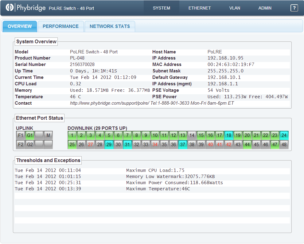
Task: Open the ETHERNET menu
Action: (200, 8)
